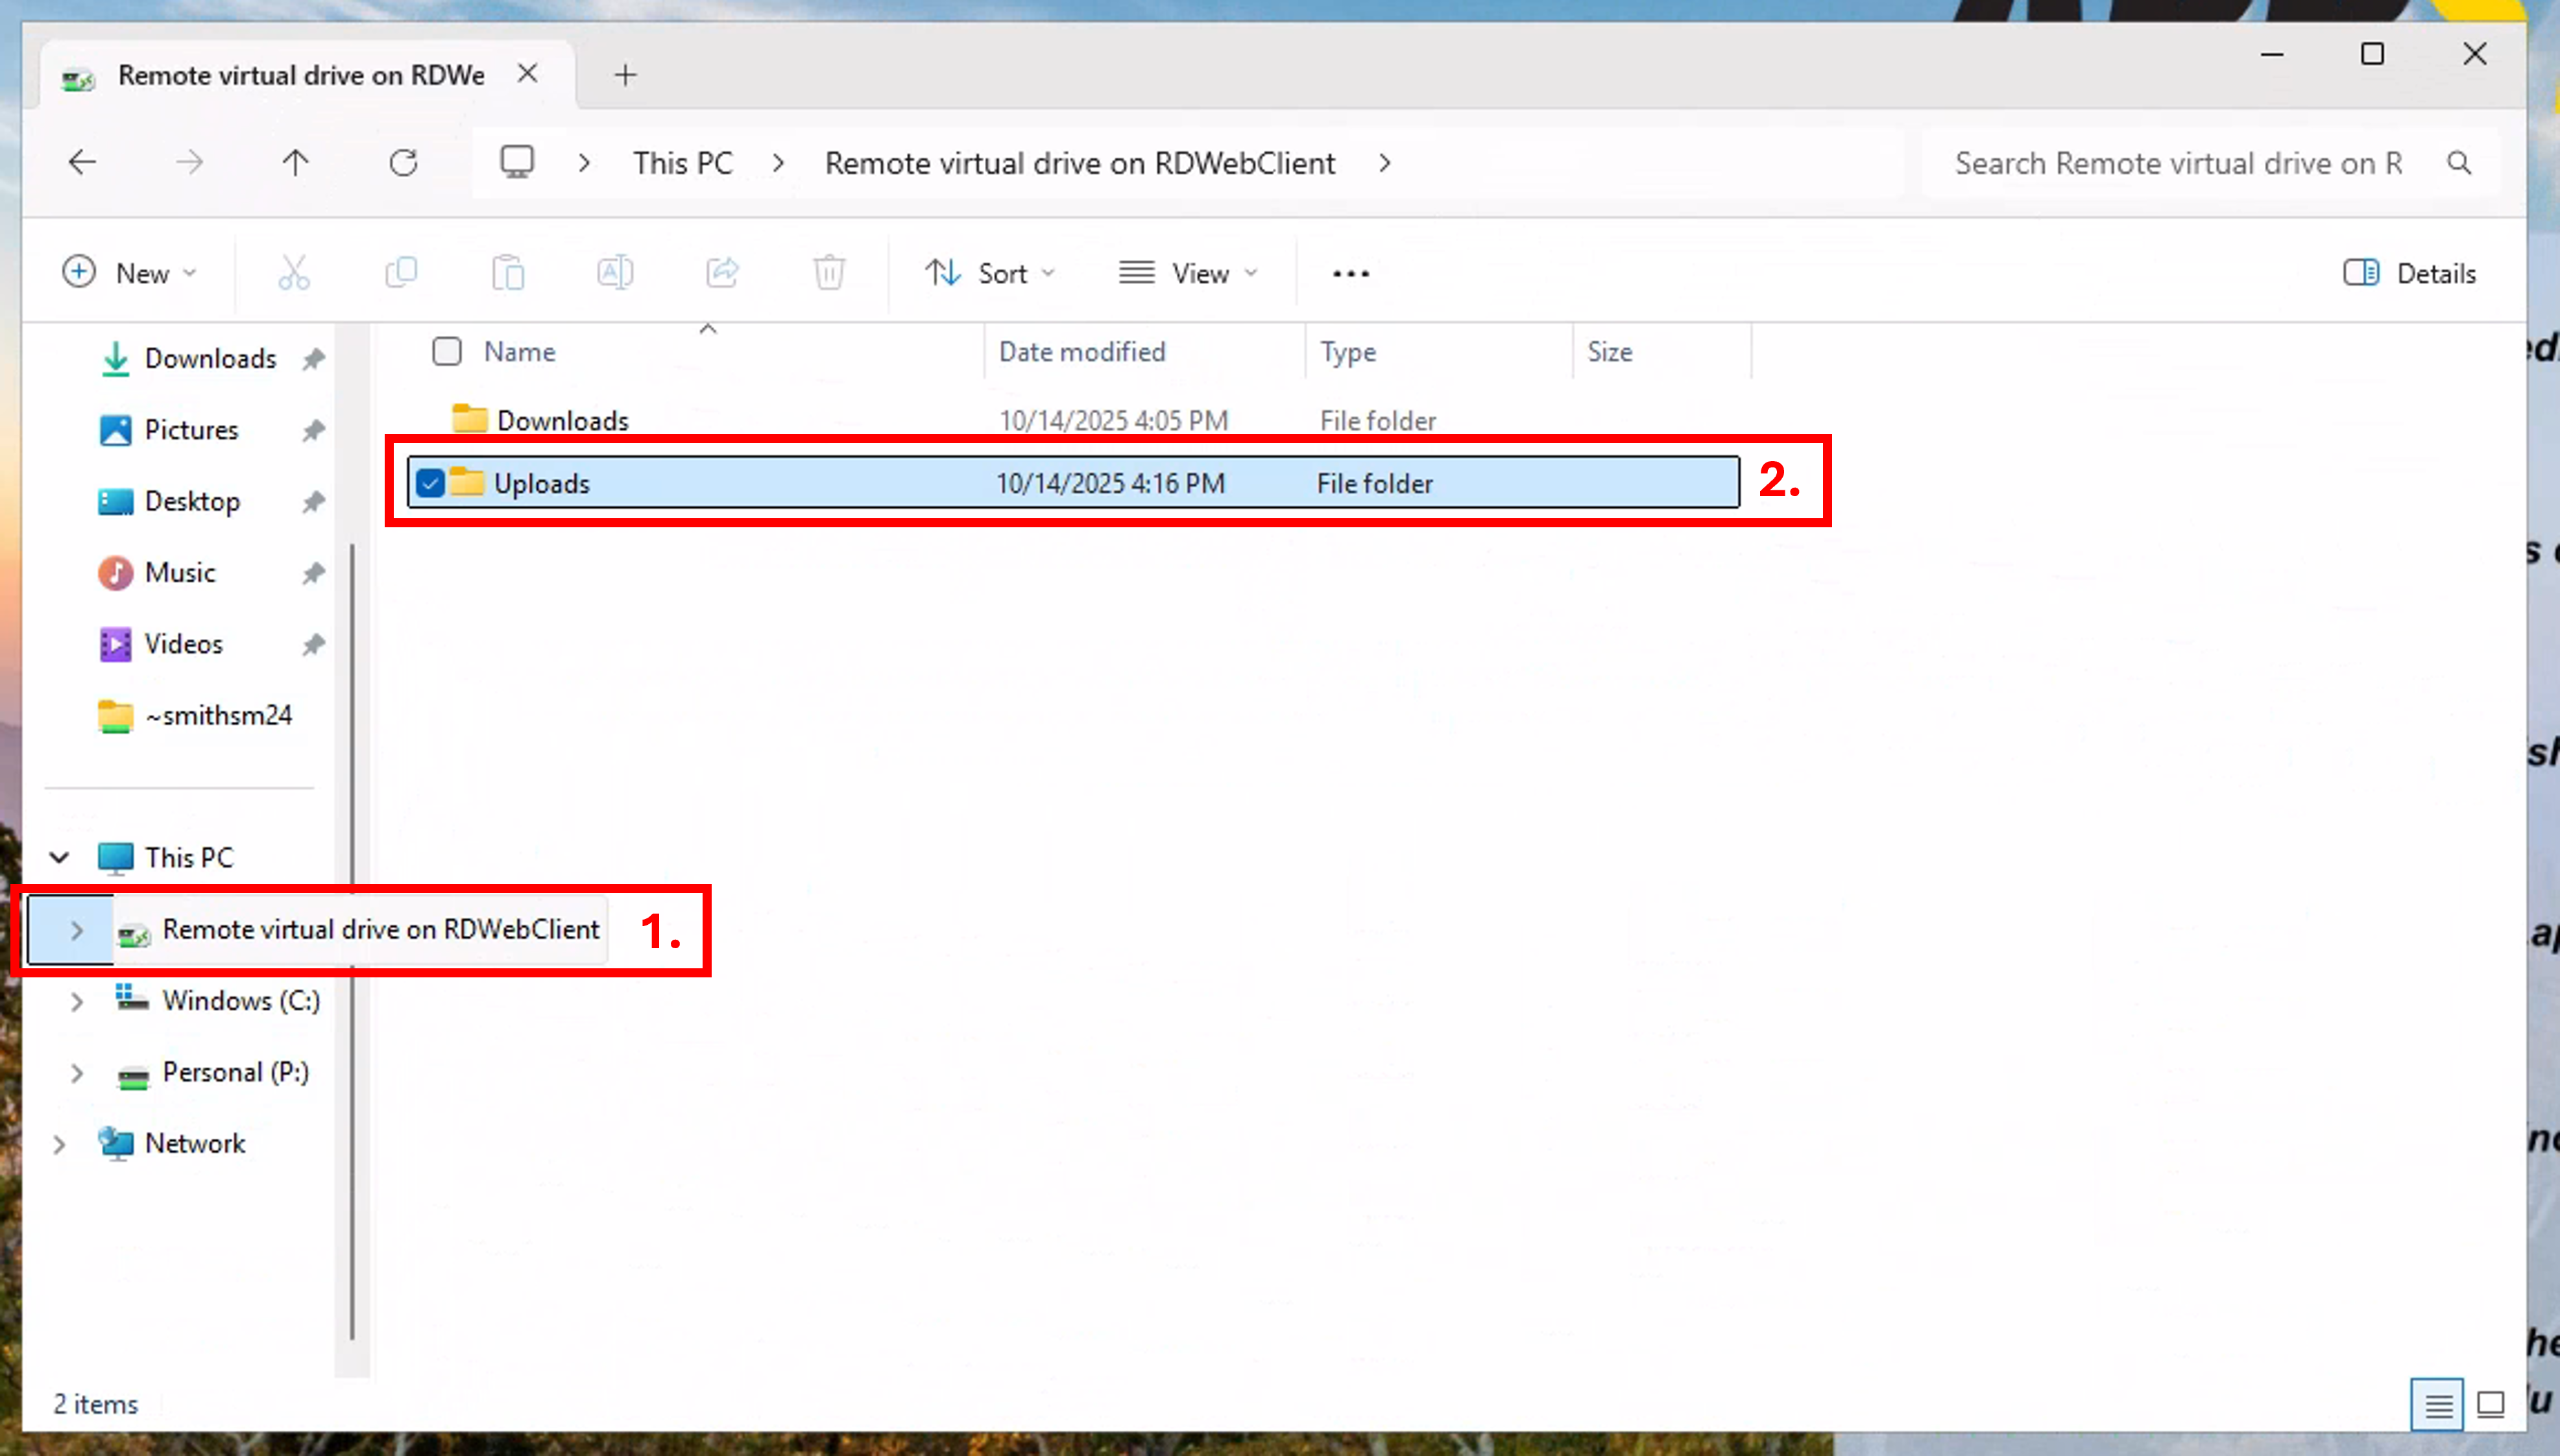Toggle the select all checkbox
The width and height of the screenshot is (2560, 1456).
pyautogui.click(x=446, y=351)
